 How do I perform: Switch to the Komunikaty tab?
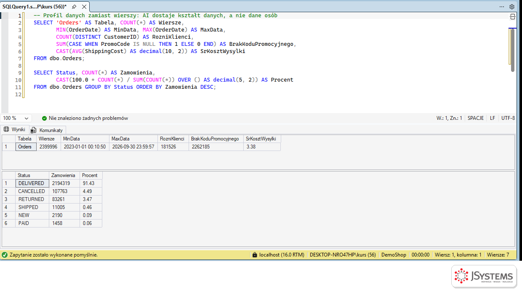point(47,130)
